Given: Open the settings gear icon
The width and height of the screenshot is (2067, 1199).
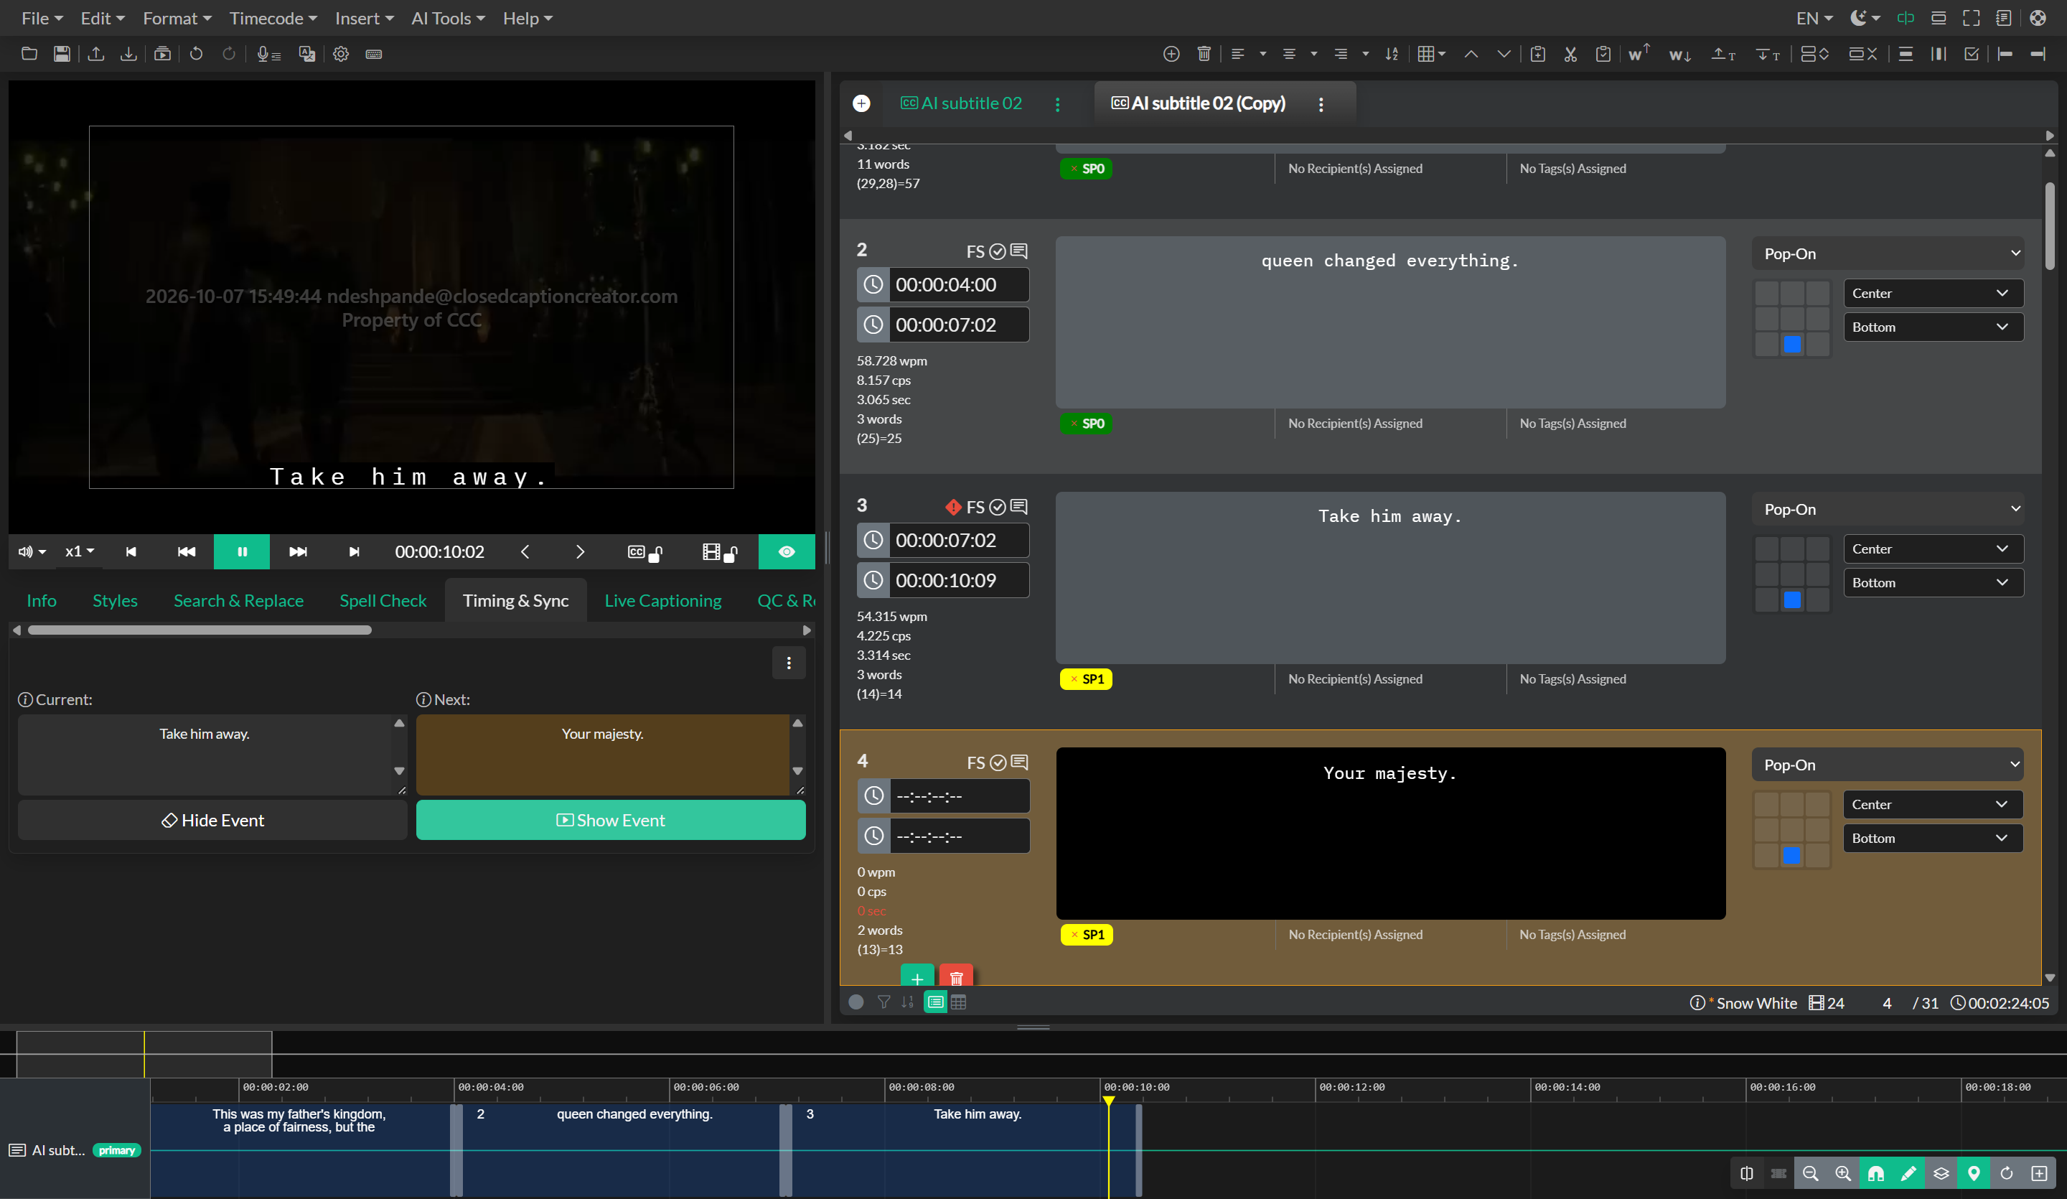Looking at the screenshot, I should [x=341, y=54].
